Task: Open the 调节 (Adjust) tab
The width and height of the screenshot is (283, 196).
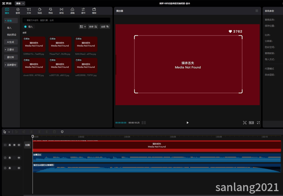Action: pos(83,11)
